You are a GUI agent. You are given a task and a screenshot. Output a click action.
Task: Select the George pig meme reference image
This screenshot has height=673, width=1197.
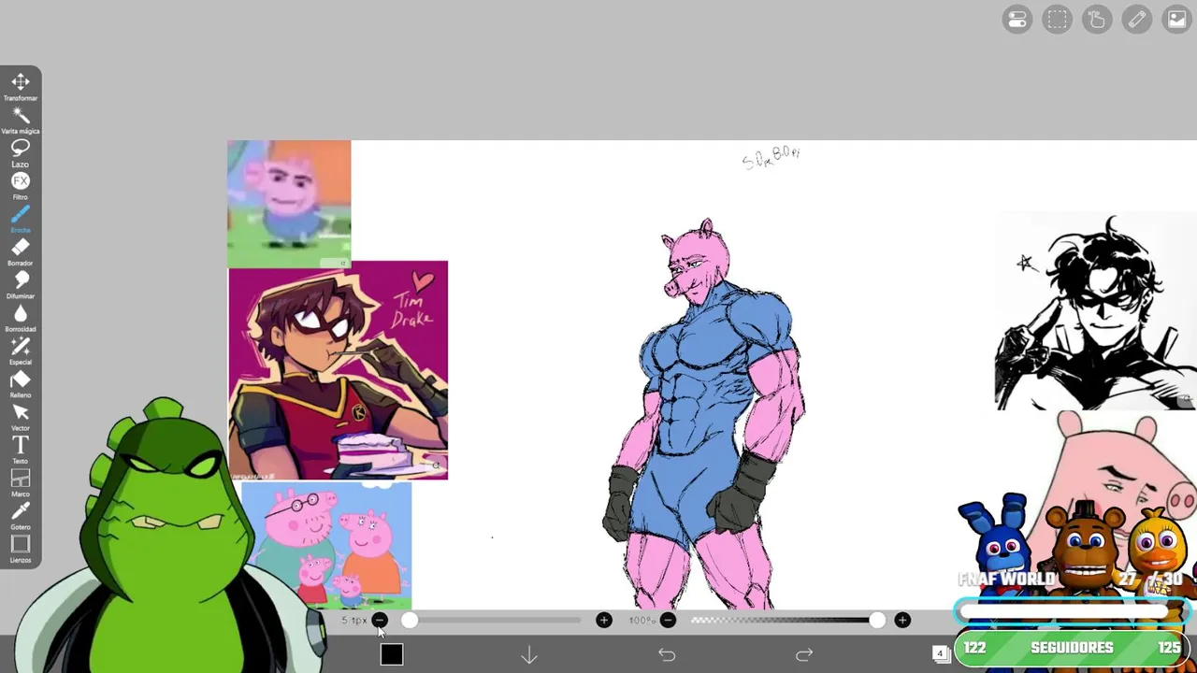click(x=289, y=204)
